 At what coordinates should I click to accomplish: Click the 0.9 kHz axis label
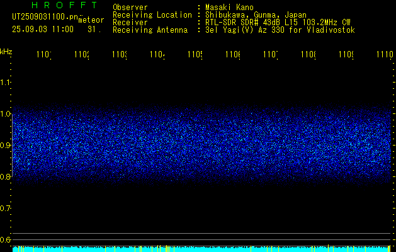[x=6, y=145]
